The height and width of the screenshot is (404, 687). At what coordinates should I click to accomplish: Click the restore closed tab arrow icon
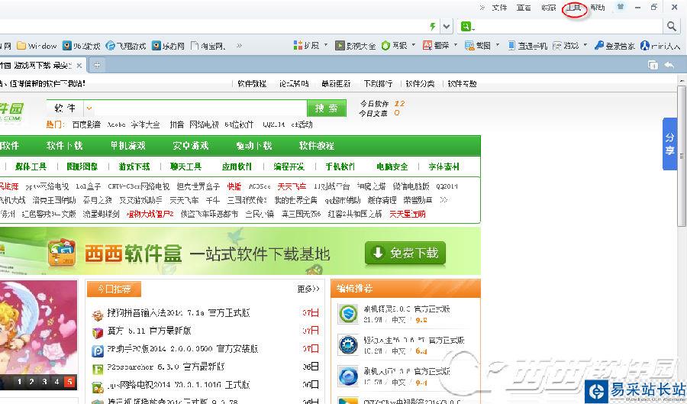pos(669,65)
